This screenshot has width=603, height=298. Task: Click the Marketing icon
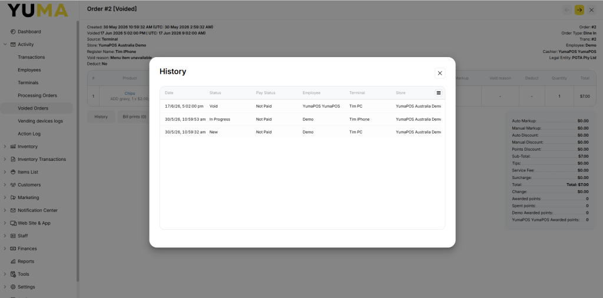(x=13, y=198)
